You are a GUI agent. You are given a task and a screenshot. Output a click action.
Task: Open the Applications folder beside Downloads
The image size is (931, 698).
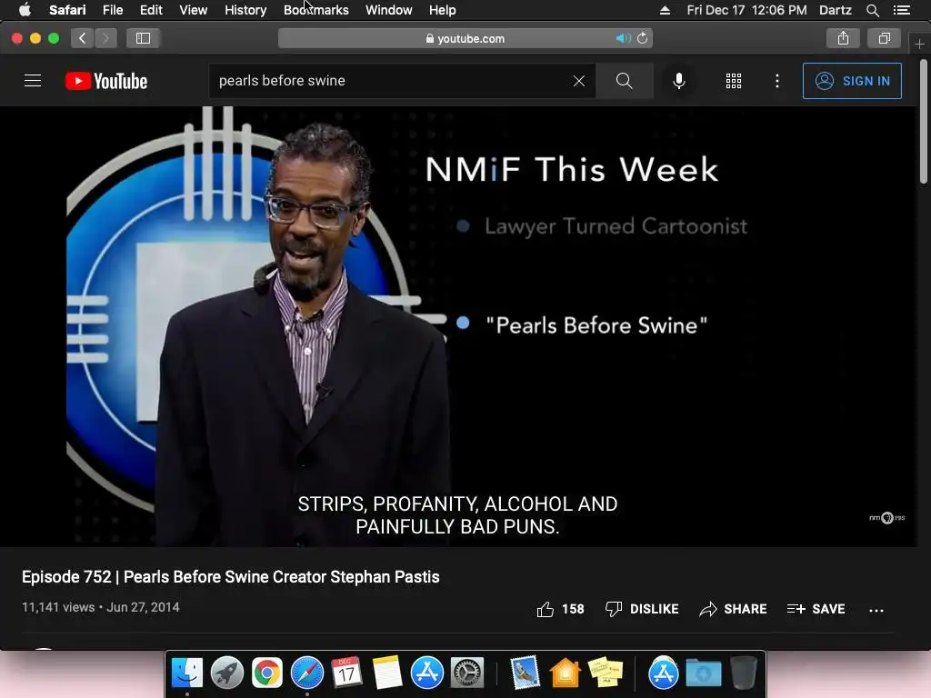click(663, 673)
